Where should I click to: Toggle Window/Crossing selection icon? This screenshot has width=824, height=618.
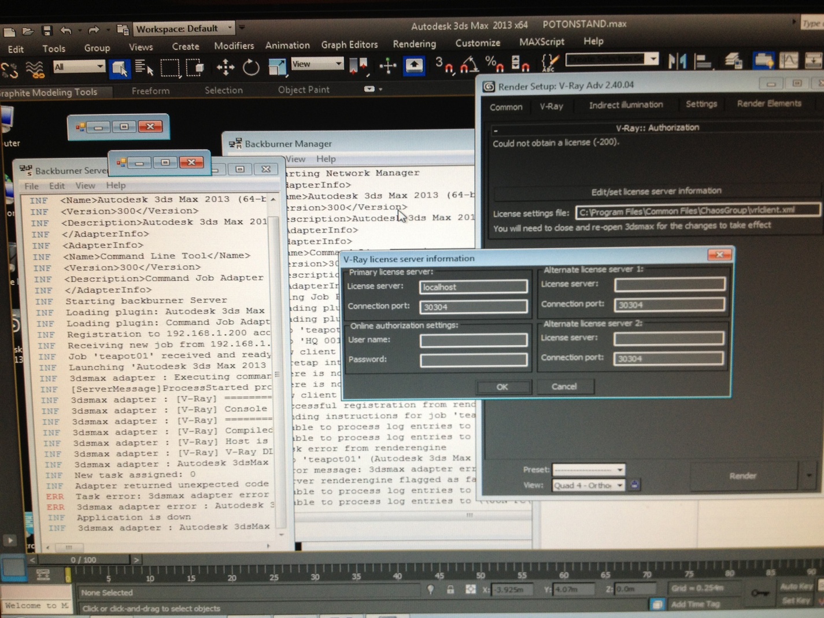[x=194, y=67]
